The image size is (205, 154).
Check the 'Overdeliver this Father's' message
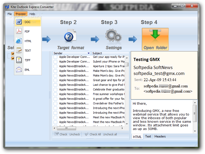55,104
